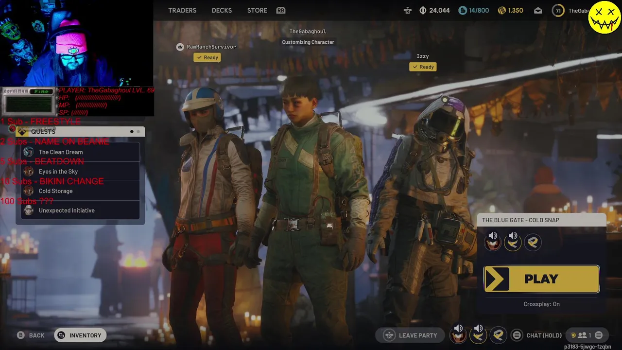Toggle the Crossplay: On setting
This screenshot has height=350, width=622.
pyautogui.click(x=541, y=304)
